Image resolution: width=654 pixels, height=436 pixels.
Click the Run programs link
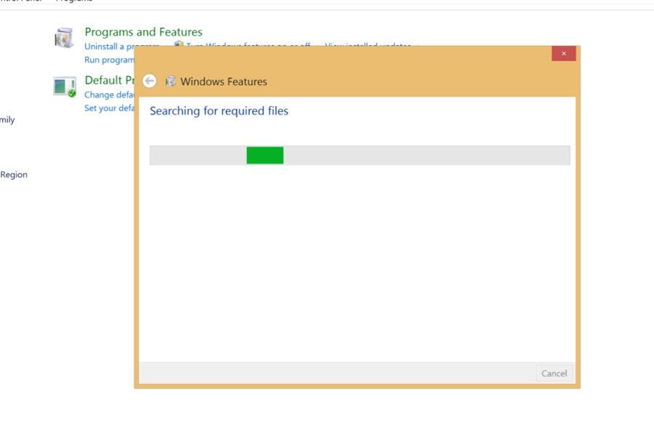point(109,60)
